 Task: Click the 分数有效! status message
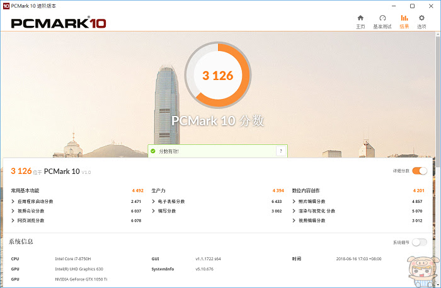pyautogui.click(x=169, y=151)
